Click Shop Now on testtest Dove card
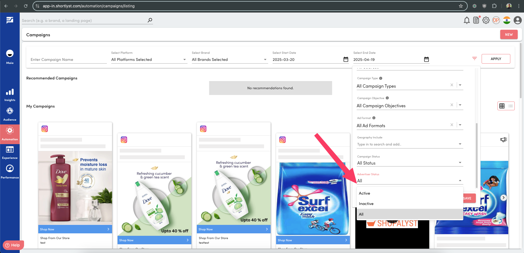The image size is (524, 253). click(234, 229)
